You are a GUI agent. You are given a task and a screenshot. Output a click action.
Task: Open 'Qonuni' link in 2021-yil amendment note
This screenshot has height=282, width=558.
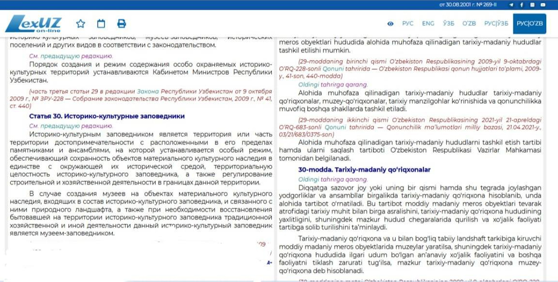(x=333, y=127)
